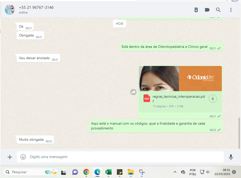Click the red PDF file icon
The height and width of the screenshot is (178, 241).
147,98
